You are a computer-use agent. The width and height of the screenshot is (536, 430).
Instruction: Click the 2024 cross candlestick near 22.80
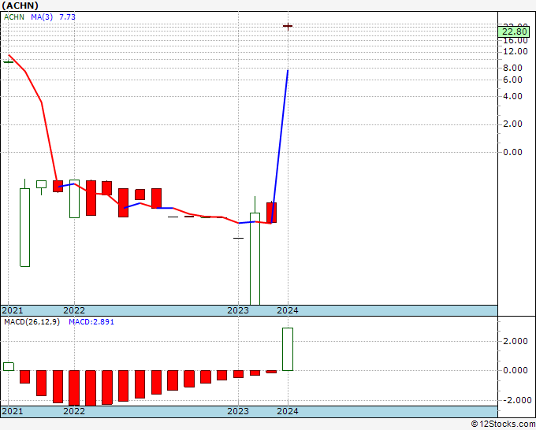pyautogui.click(x=288, y=26)
